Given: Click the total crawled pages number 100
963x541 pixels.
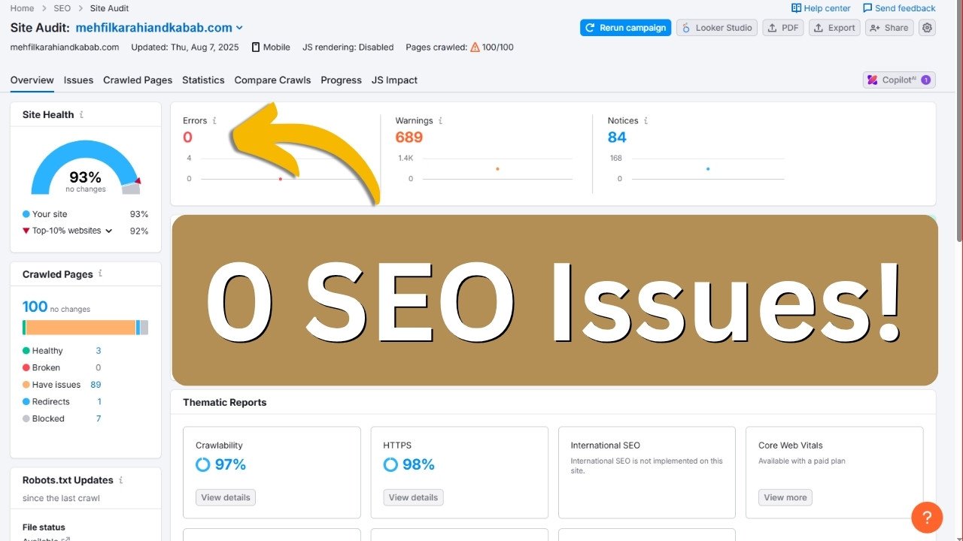Looking at the screenshot, I should [35, 307].
